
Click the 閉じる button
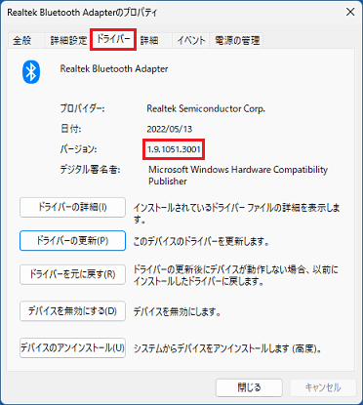249,387
